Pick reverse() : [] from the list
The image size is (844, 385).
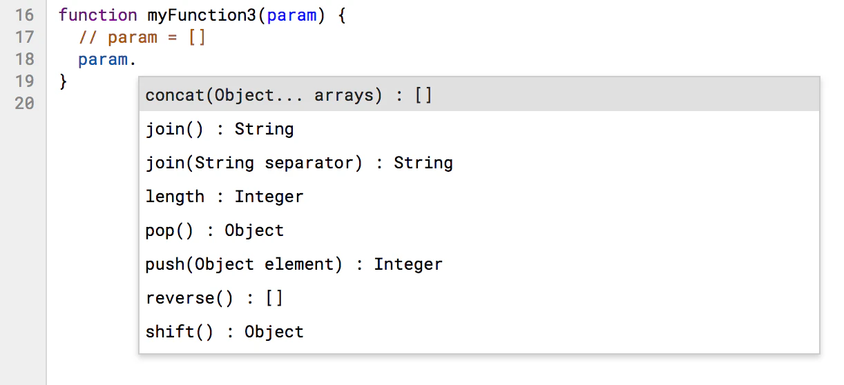479,297
